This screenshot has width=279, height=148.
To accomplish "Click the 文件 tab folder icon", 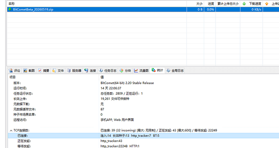I will tap(54, 71).
